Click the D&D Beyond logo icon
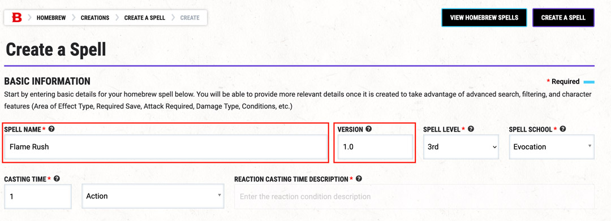Screen dimensions: 611x221 tap(17, 18)
